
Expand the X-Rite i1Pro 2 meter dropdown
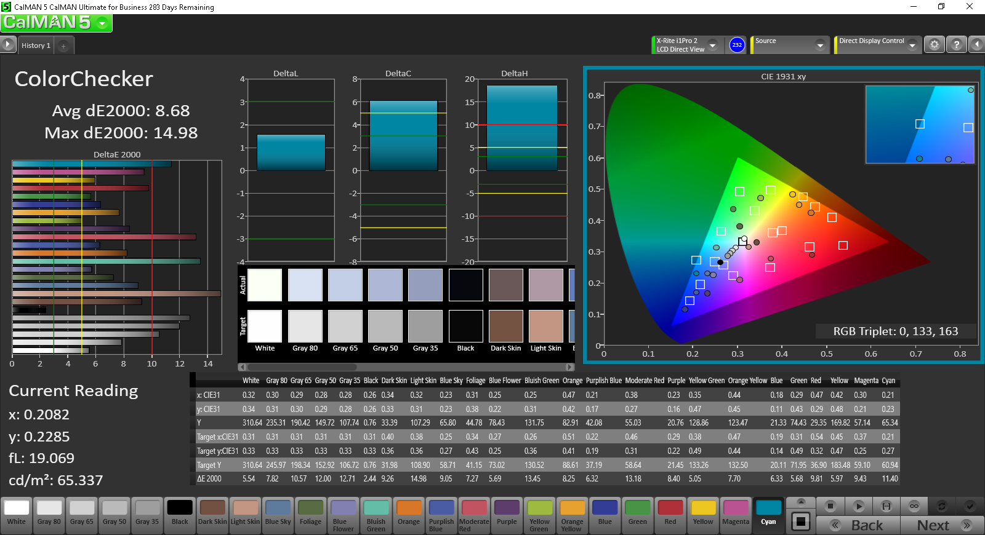coord(713,45)
